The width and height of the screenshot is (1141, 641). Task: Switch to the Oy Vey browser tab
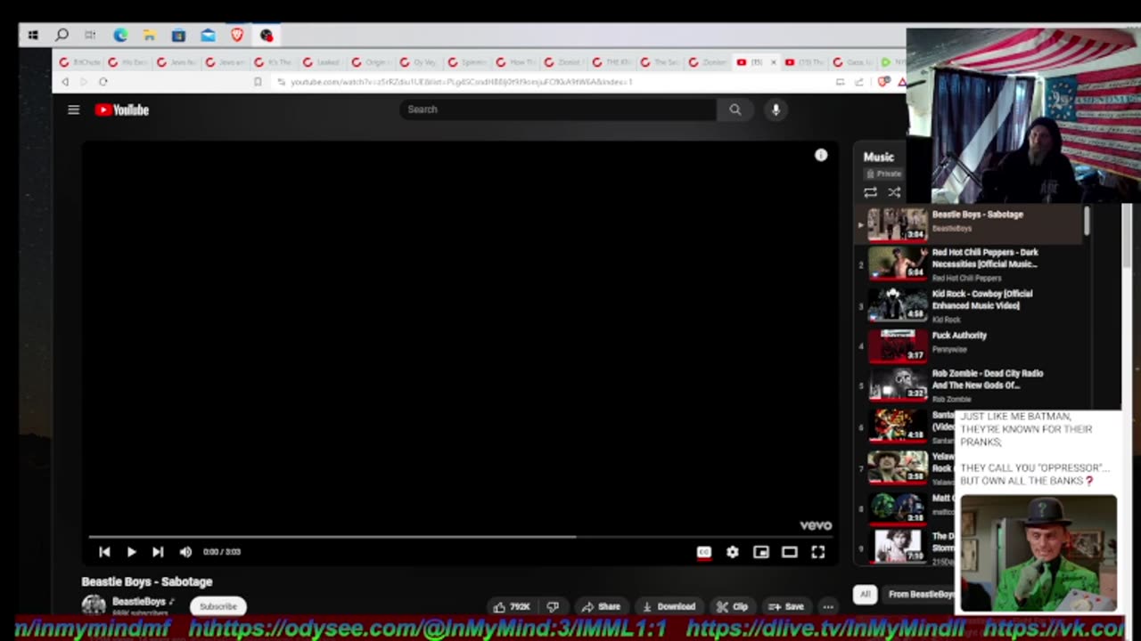point(418,62)
